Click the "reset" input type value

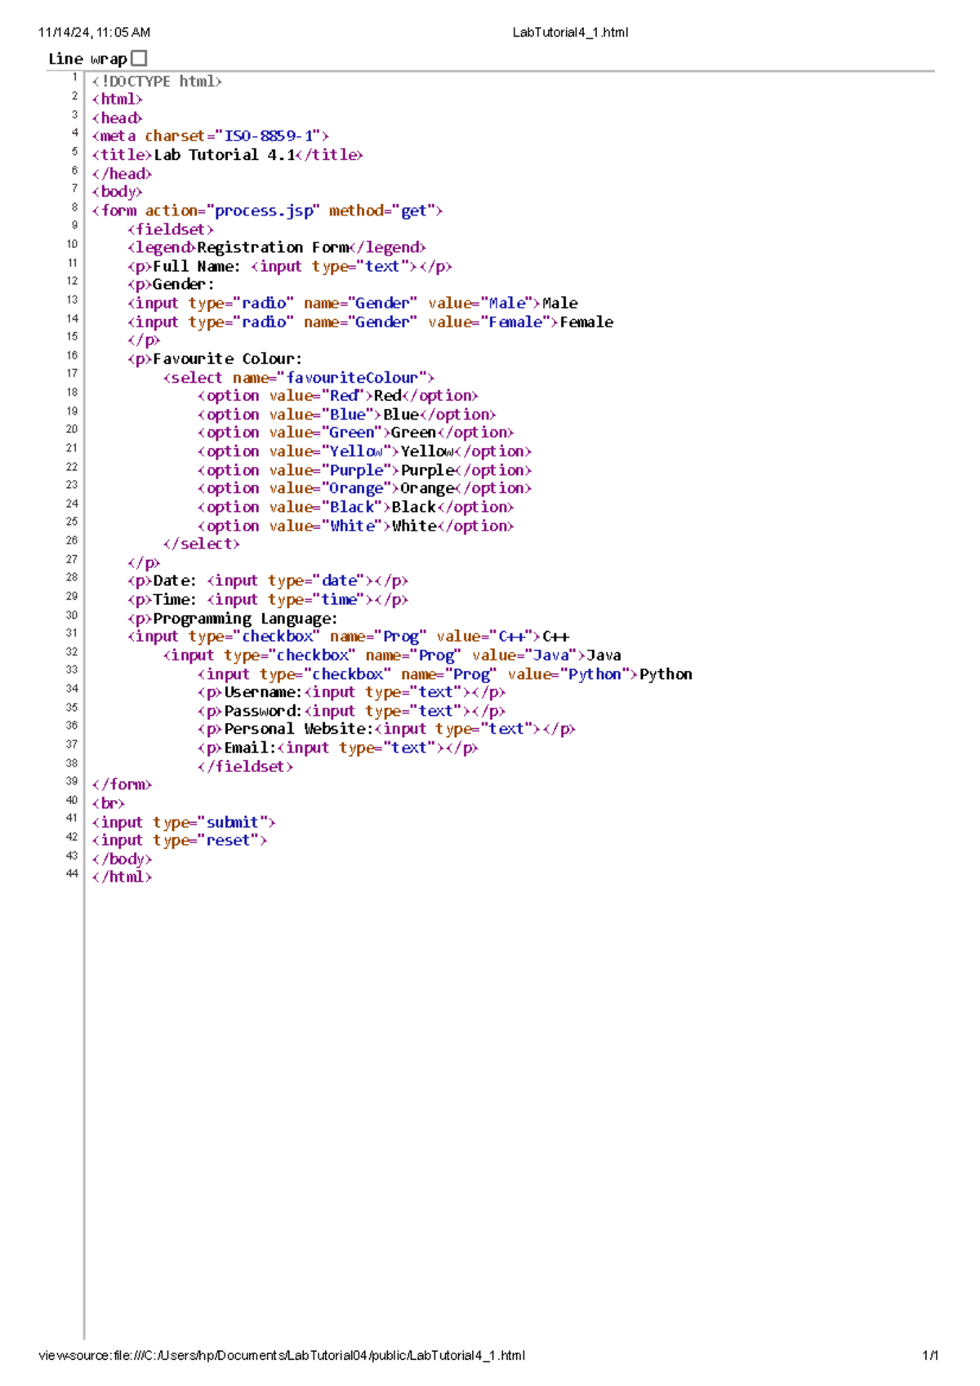point(228,840)
